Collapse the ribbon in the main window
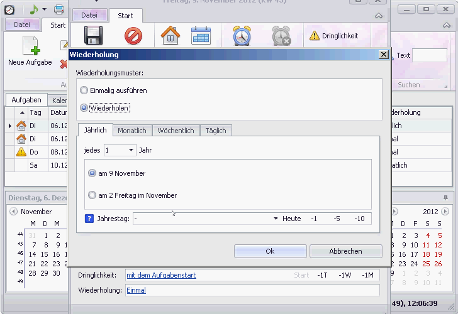This screenshot has height=314, width=458. pyautogui.click(x=446, y=25)
